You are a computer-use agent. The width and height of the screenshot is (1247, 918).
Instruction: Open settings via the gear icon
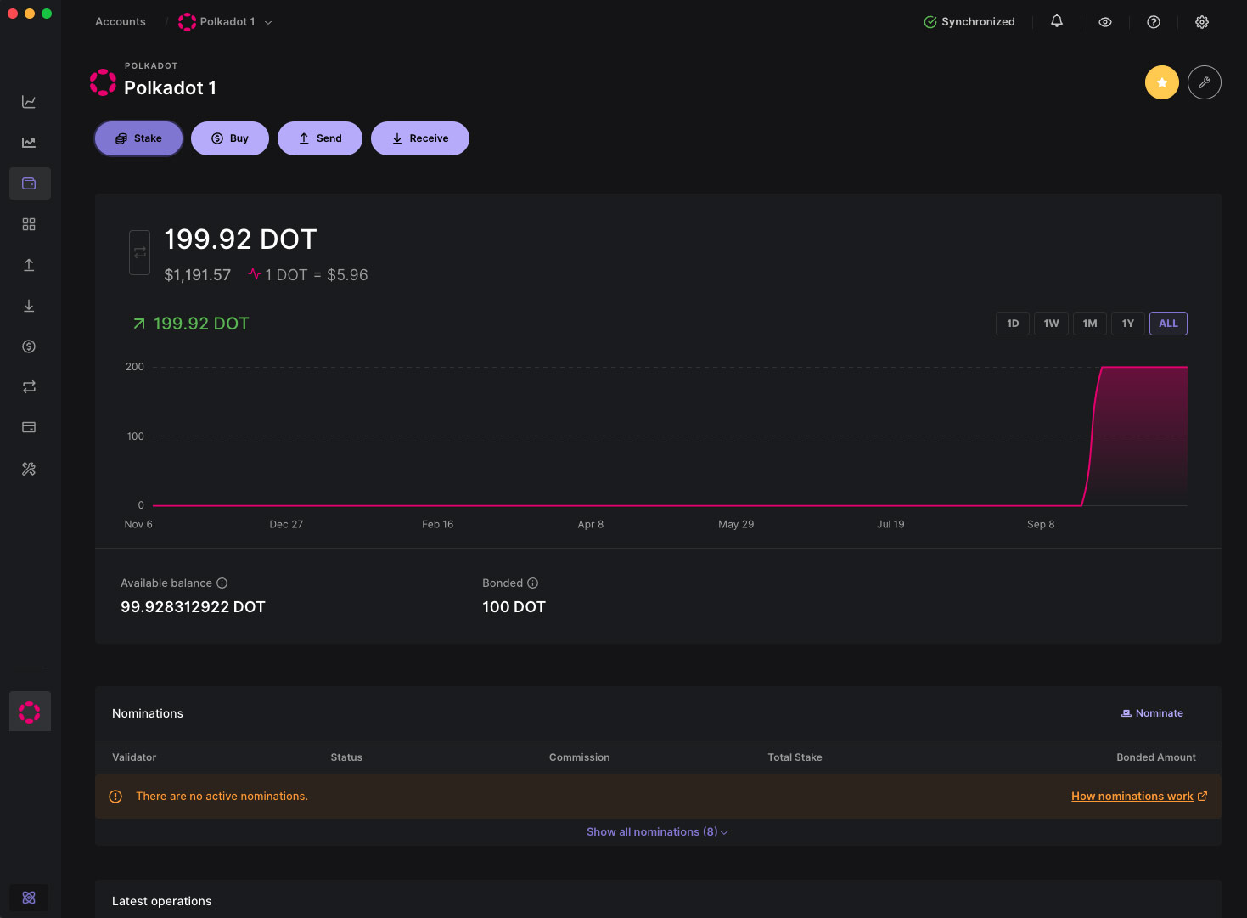pyautogui.click(x=1202, y=22)
